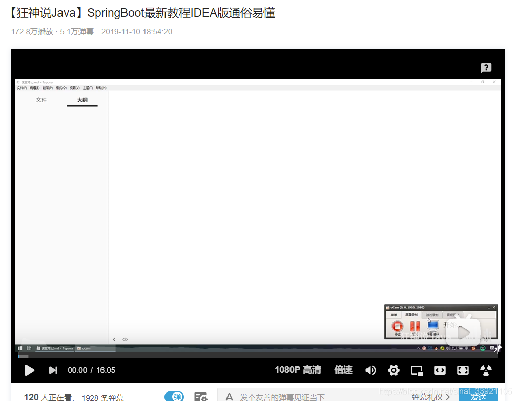Open the 弹幕礼仪 link

pyautogui.click(x=430, y=397)
